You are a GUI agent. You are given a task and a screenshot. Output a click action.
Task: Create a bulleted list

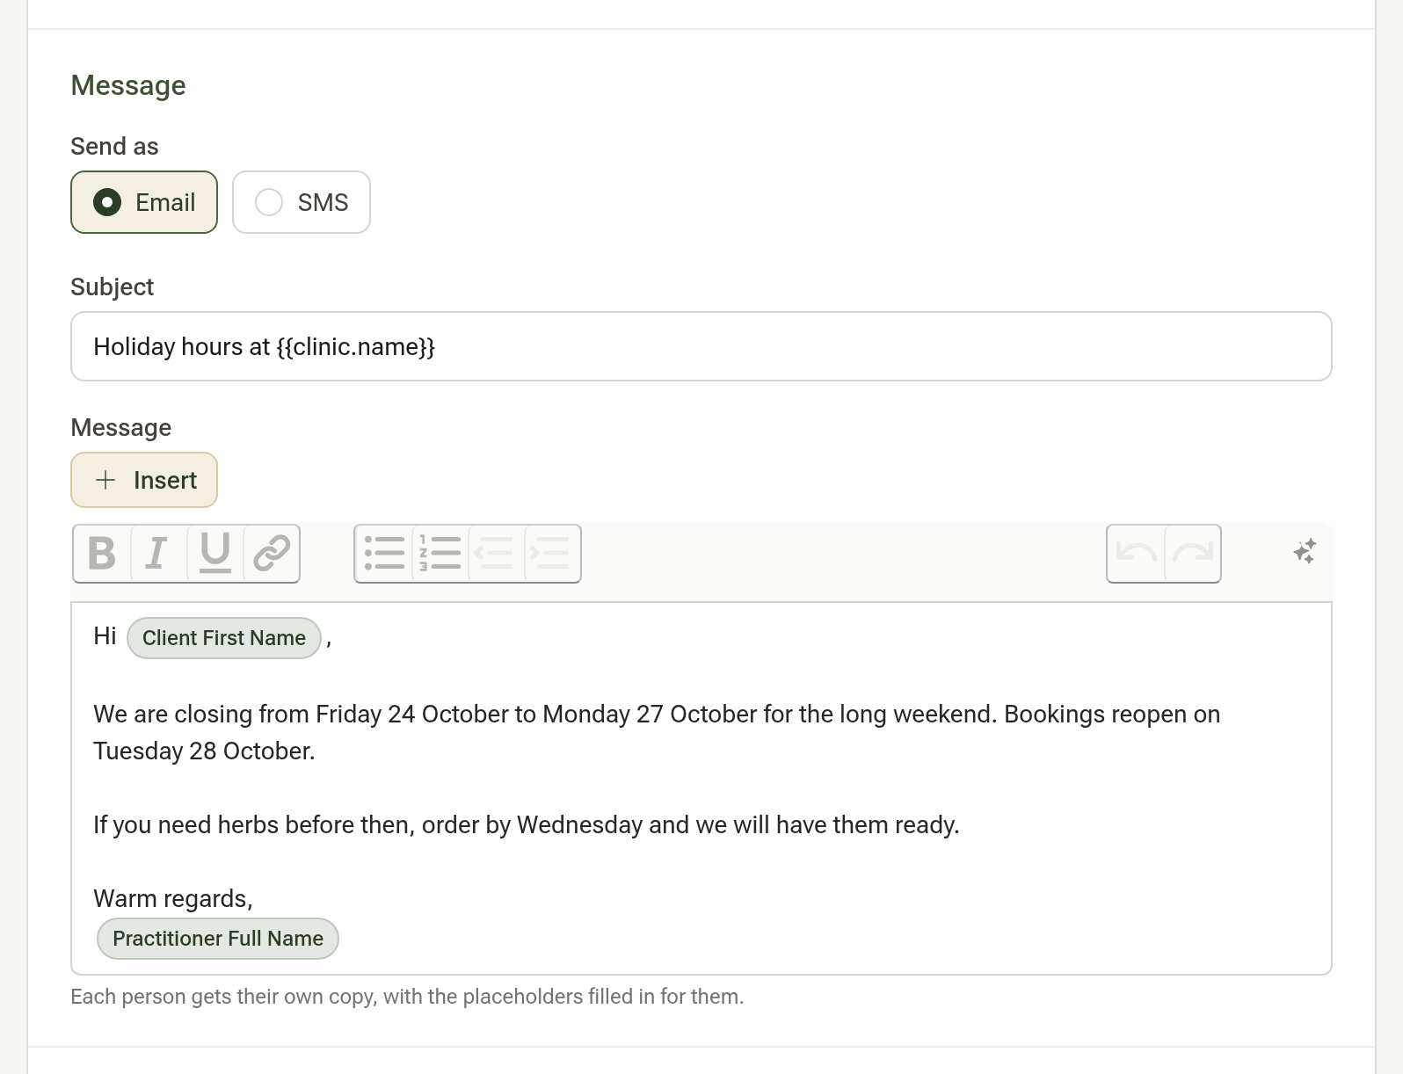384,554
